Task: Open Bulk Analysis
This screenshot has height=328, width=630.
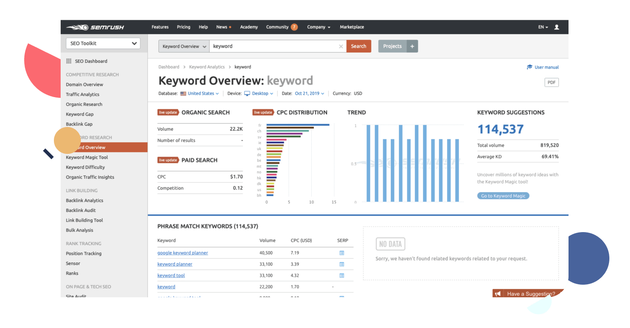Action: (80, 230)
